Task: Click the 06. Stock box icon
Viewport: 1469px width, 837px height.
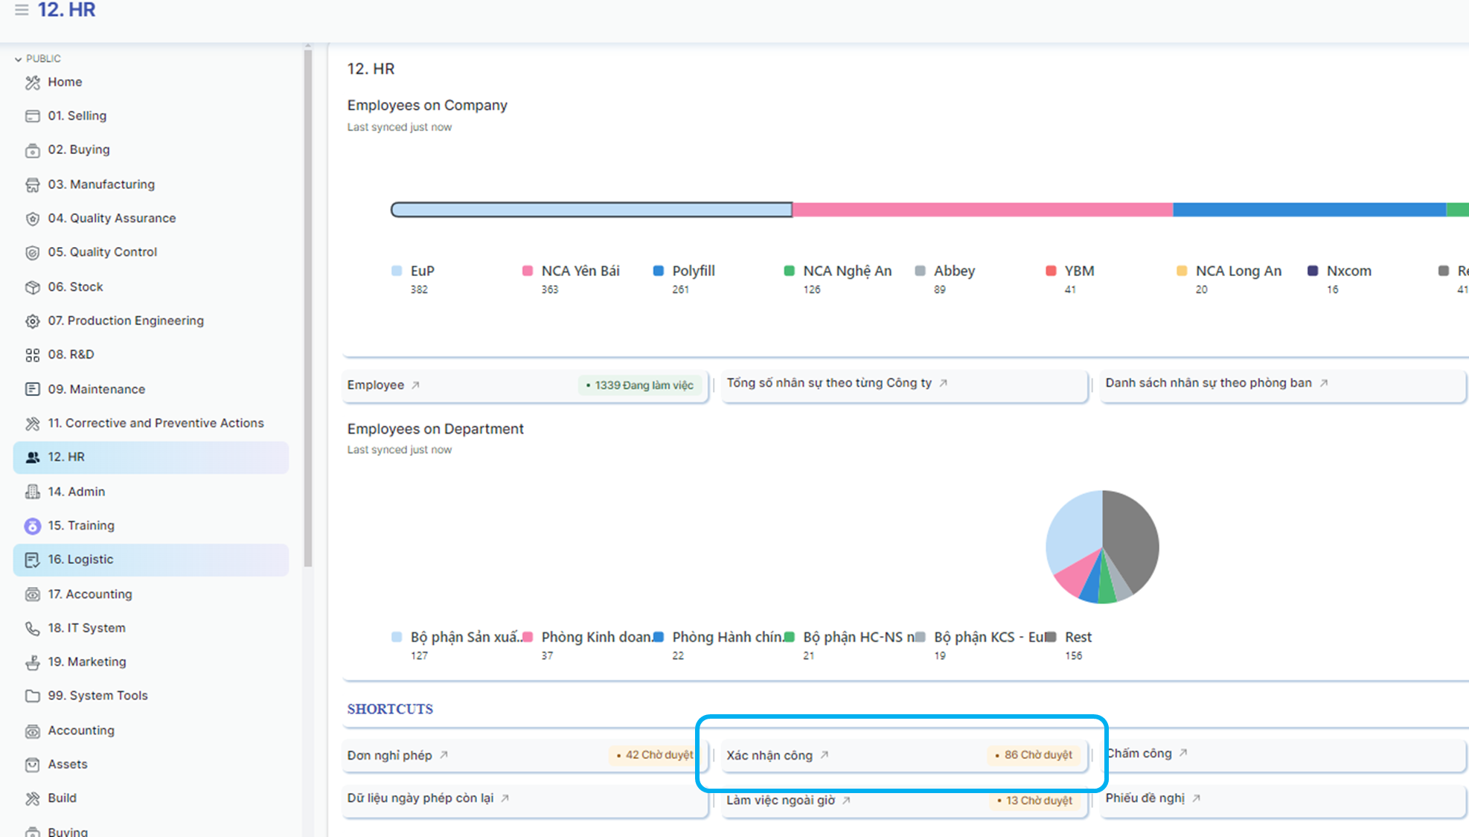Action: tap(32, 287)
